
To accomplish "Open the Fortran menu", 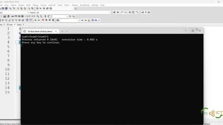I will point(43,5).
